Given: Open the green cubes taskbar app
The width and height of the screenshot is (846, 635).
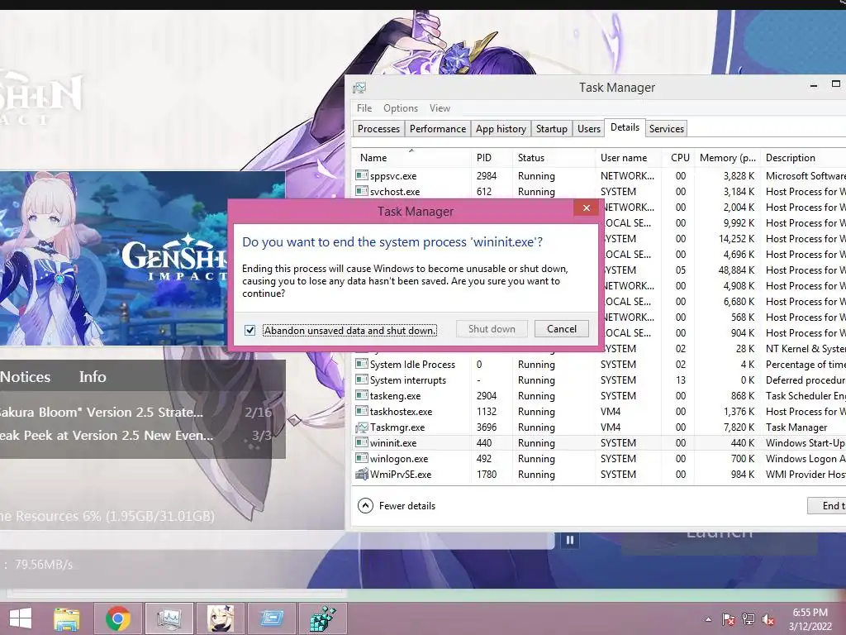Looking at the screenshot, I should [322, 618].
